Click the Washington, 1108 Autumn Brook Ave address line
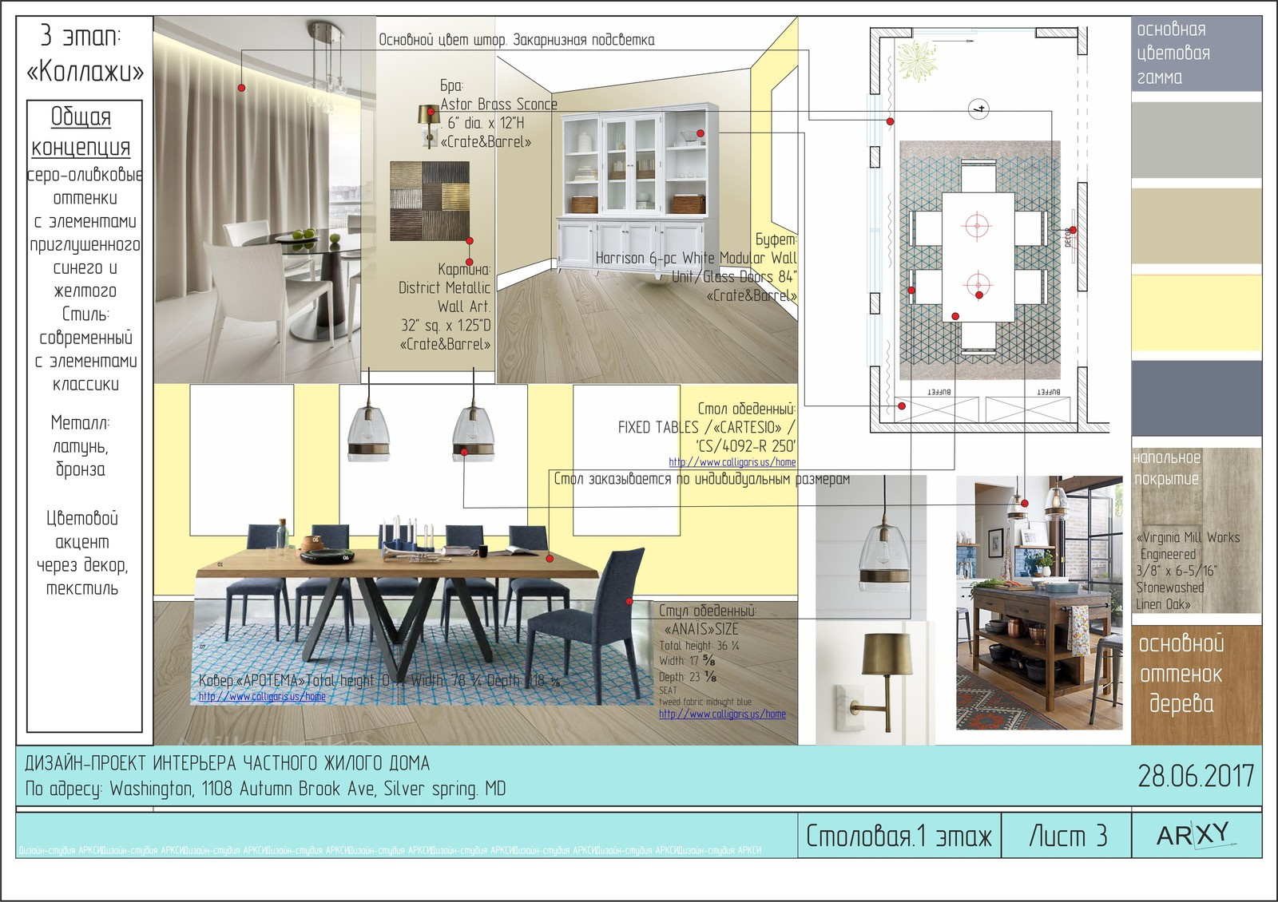 [266, 789]
